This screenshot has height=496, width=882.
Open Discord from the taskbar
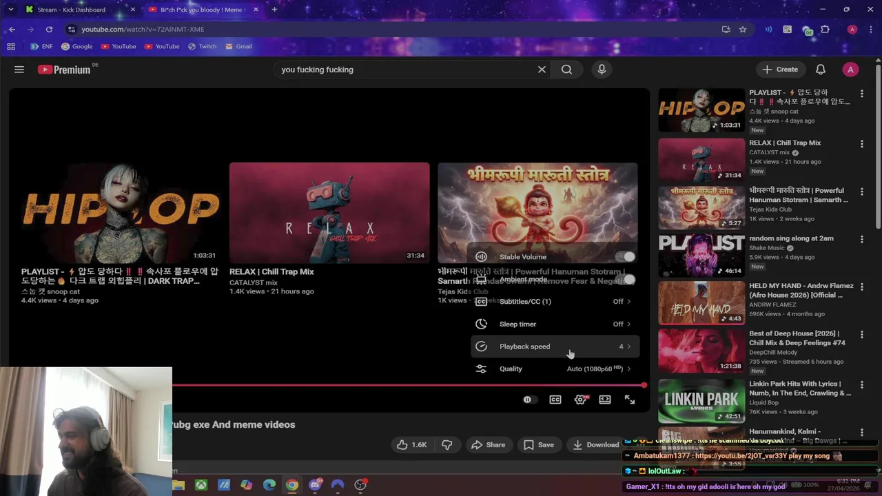click(315, 485)
